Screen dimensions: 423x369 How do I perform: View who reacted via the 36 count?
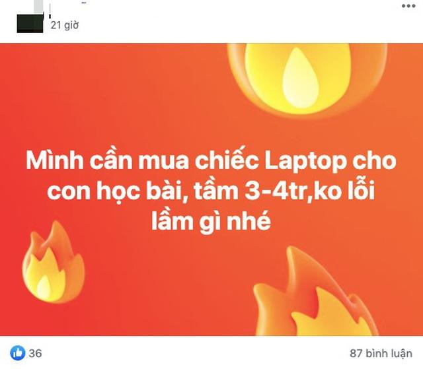(35, 353)
